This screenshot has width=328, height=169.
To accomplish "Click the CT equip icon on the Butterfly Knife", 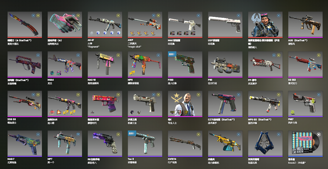I will tap(33, 15).
